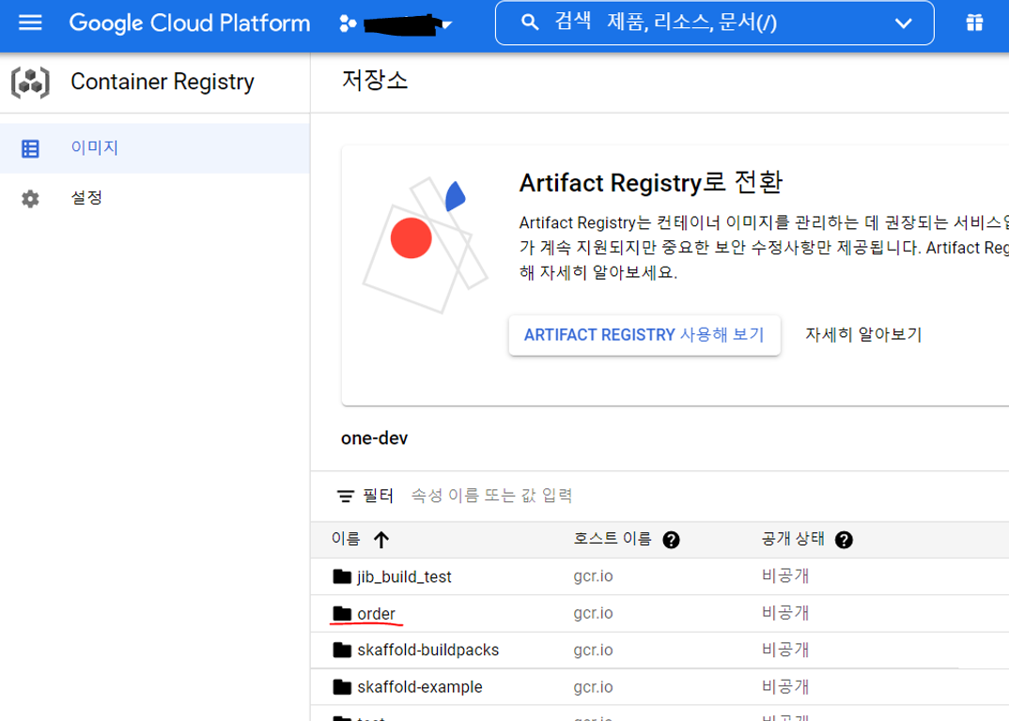Expand the search bar chevron
The image size is (1009, 721).
904,23
